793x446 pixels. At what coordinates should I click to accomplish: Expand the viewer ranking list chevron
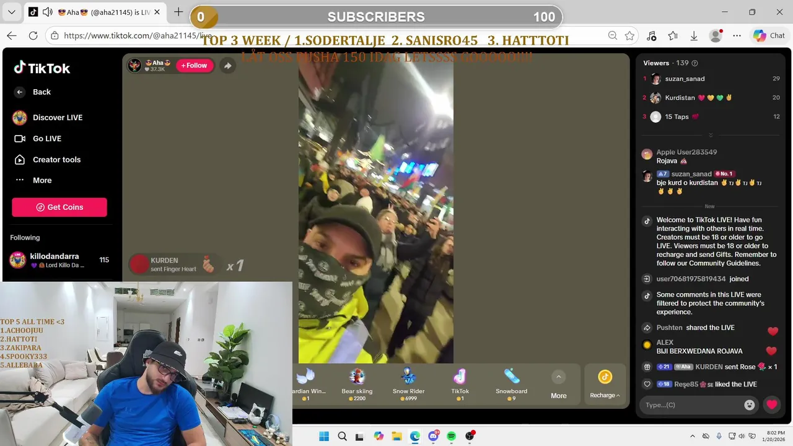pyautogui.click(x=711, y=134)
